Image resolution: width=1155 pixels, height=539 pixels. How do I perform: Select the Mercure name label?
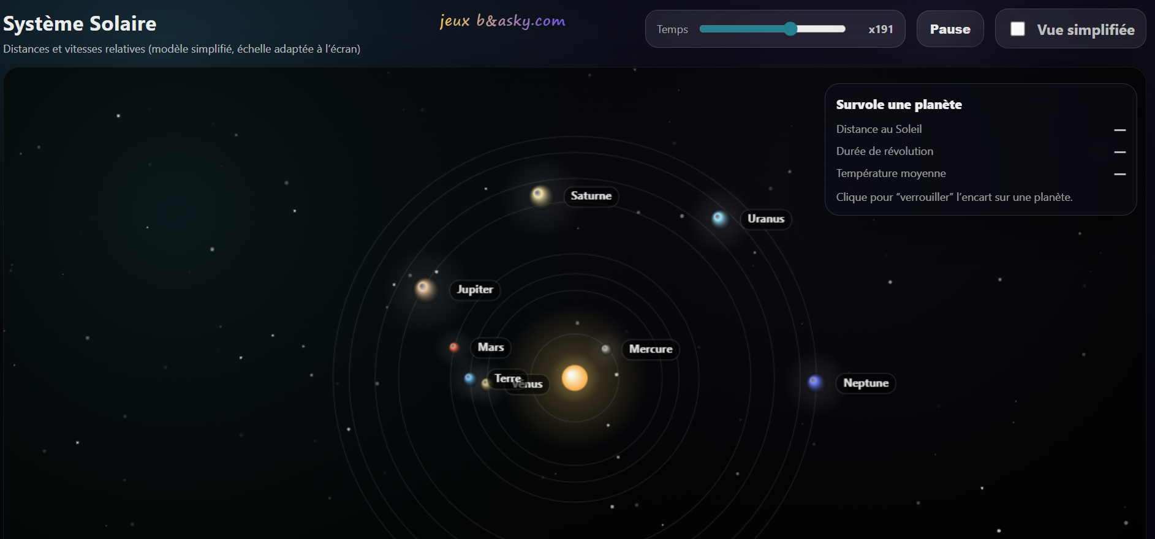[x=651, y=349]
